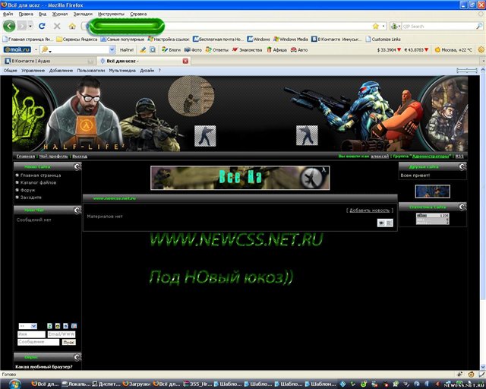Open the Главная link in site nav
Image resolution: width=486 pixels, height=389 pixels.
[25, 157]
